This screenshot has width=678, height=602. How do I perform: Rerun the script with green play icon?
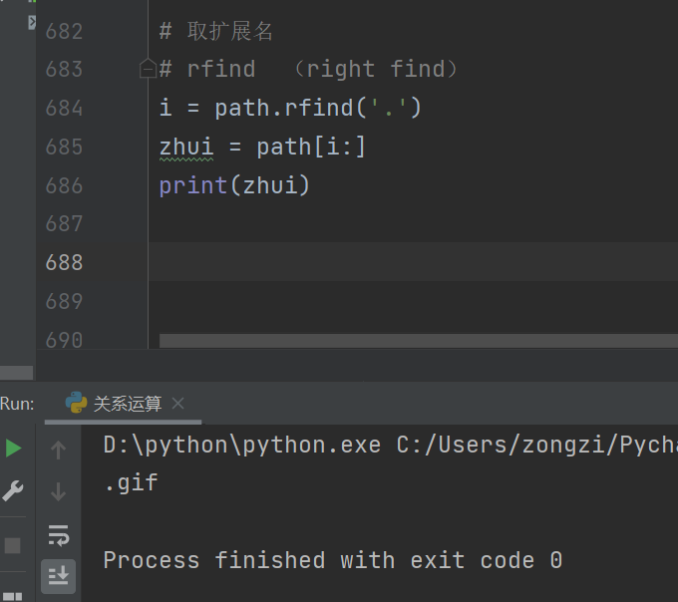[x=13, y=449]
